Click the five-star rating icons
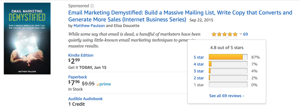 pyautogui.click(x=224, y=34)
